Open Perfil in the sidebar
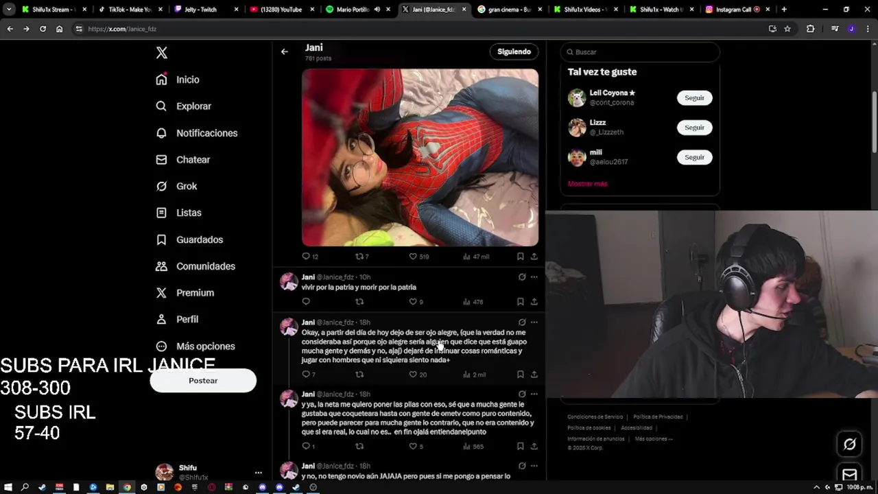The width and height of the screenshot is (878, 494). (x=177, y=319)
